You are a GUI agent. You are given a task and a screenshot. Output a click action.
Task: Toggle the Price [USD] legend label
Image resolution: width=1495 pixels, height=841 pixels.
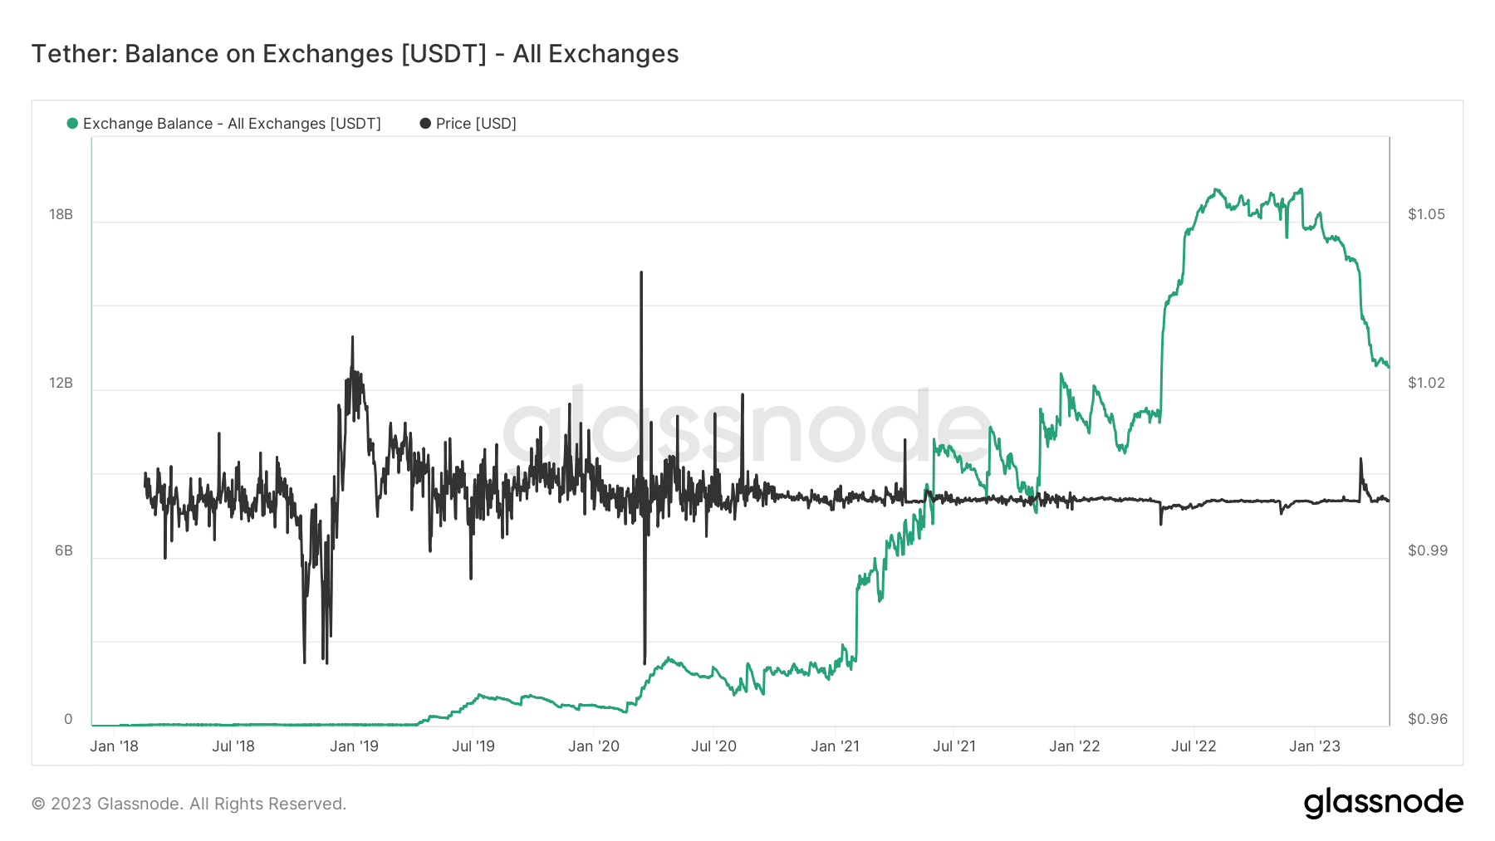point(476,124)
